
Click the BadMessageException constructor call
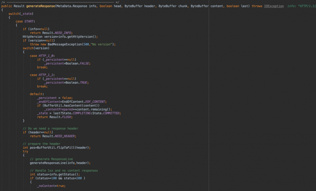point(82,44)
